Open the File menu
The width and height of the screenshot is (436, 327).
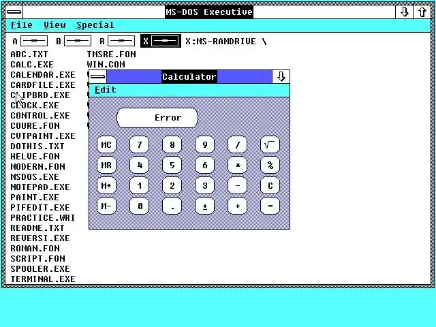(x=21, y=25)
